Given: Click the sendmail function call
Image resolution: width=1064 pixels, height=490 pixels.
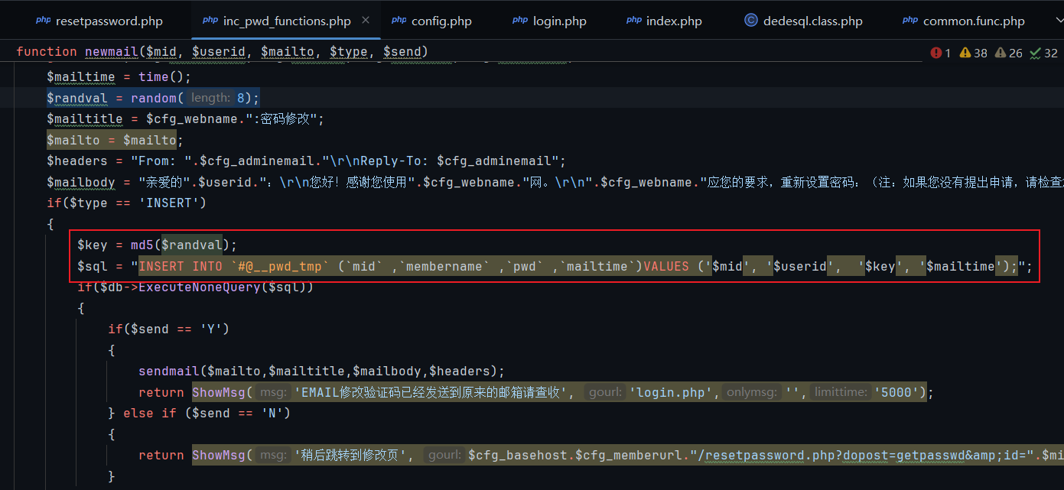Looking at the screenshot, I should (168, 371).
